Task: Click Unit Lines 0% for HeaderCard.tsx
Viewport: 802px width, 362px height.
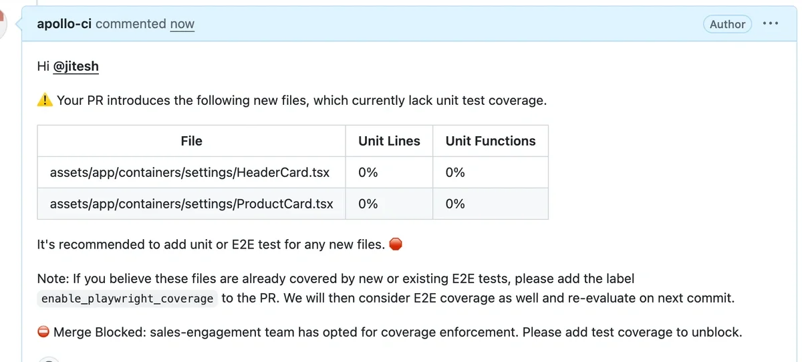Action: (368, 172)
